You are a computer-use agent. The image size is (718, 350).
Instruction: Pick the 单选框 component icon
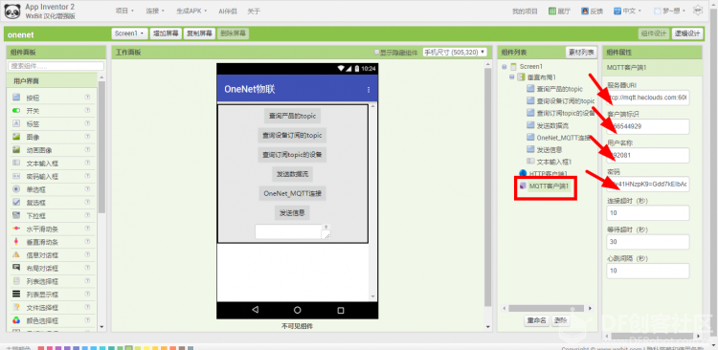click(x=16, y=188)
